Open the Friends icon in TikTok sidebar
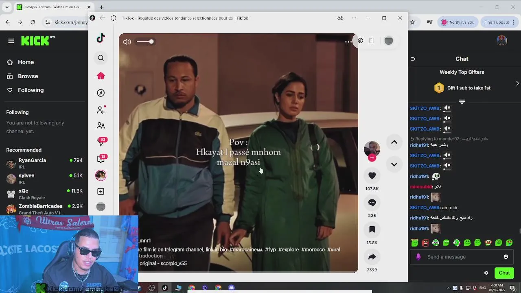Viewport: 521px width, 293px height. [101, 126]
